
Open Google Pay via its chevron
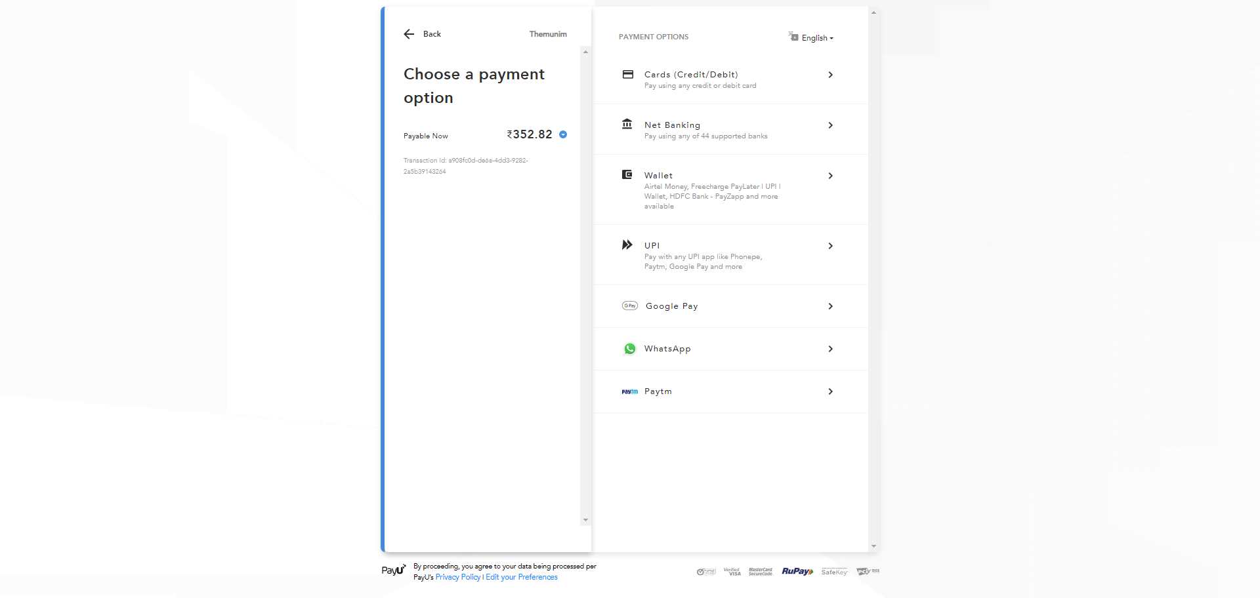coord(831,306)
